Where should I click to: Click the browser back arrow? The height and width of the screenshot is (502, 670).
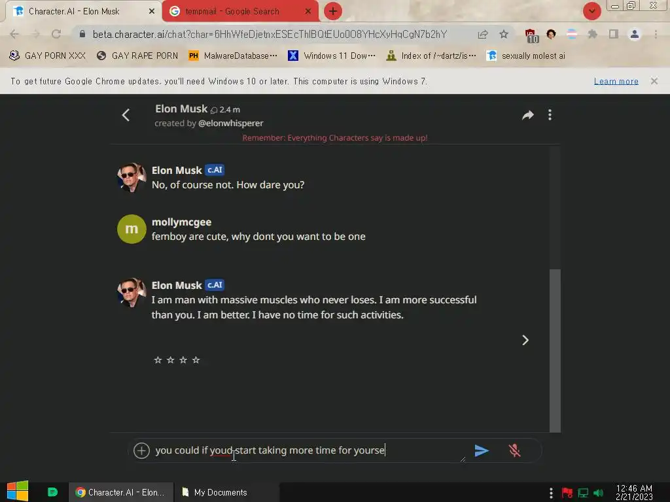coord(14,34)
